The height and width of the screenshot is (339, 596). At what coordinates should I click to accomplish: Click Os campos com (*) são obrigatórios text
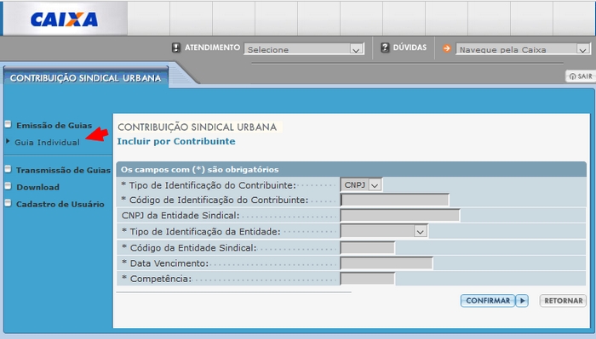click(200, 170)
